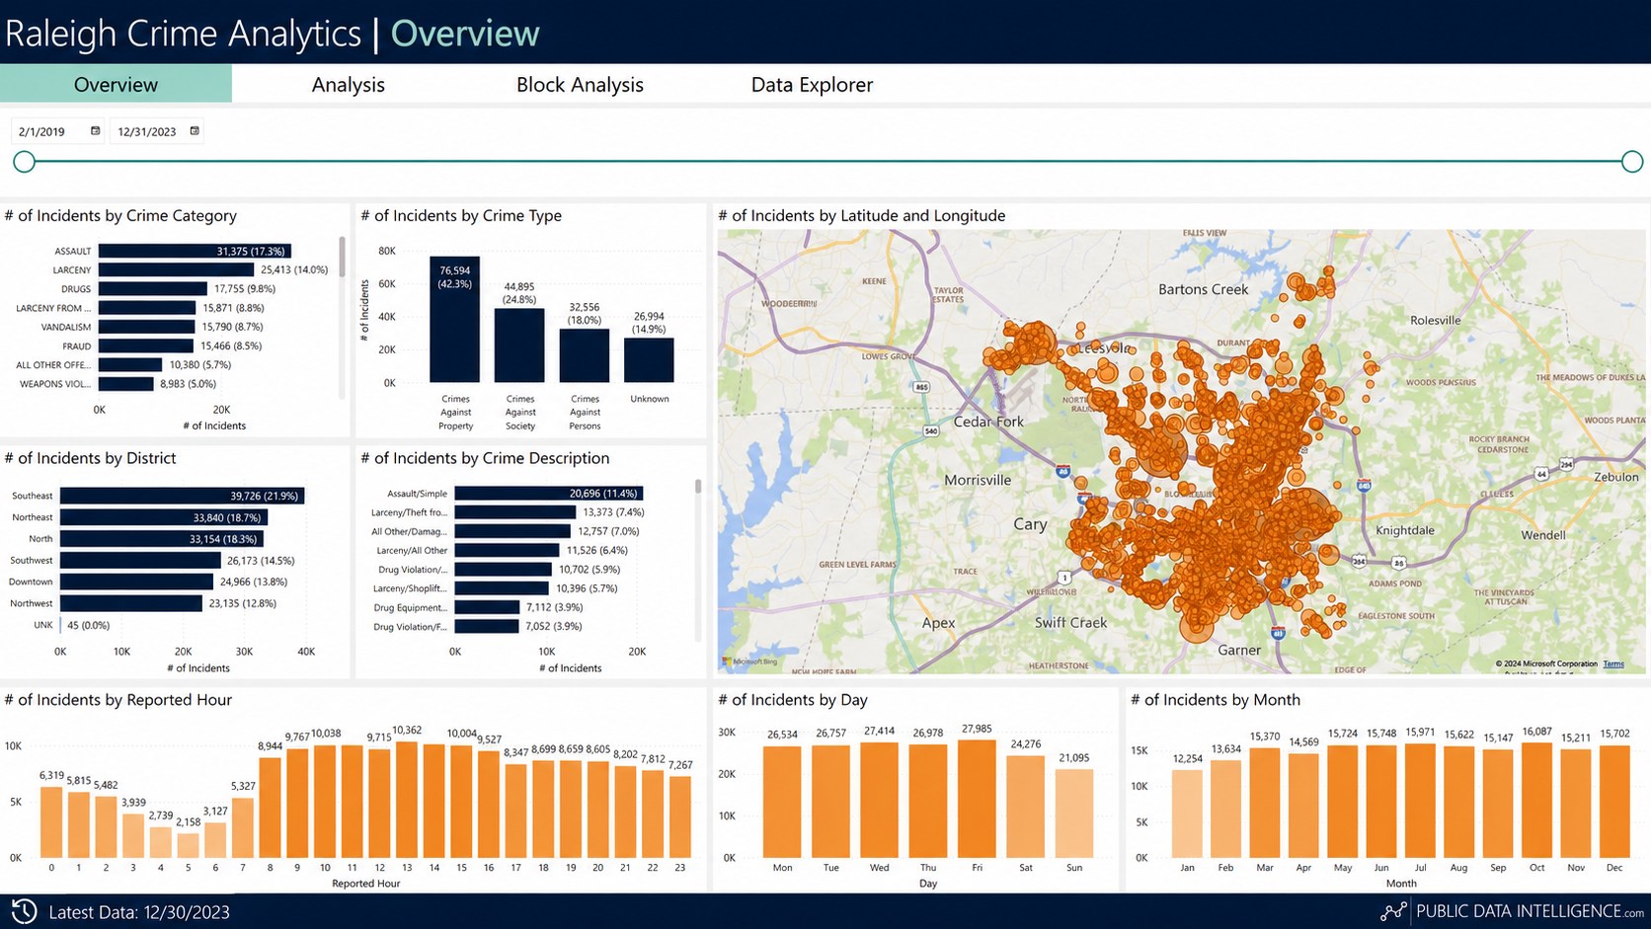Viewport: 1651px width, 929px height.
Task: Select the right handle of date slider
Action: 1632,161
